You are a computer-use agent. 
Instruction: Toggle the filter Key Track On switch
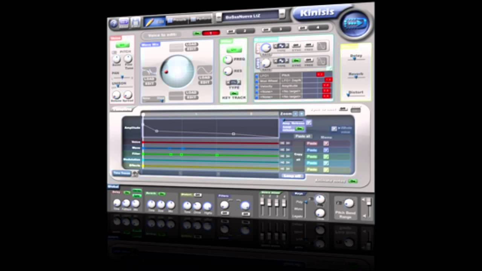click(x=234, y=93)
